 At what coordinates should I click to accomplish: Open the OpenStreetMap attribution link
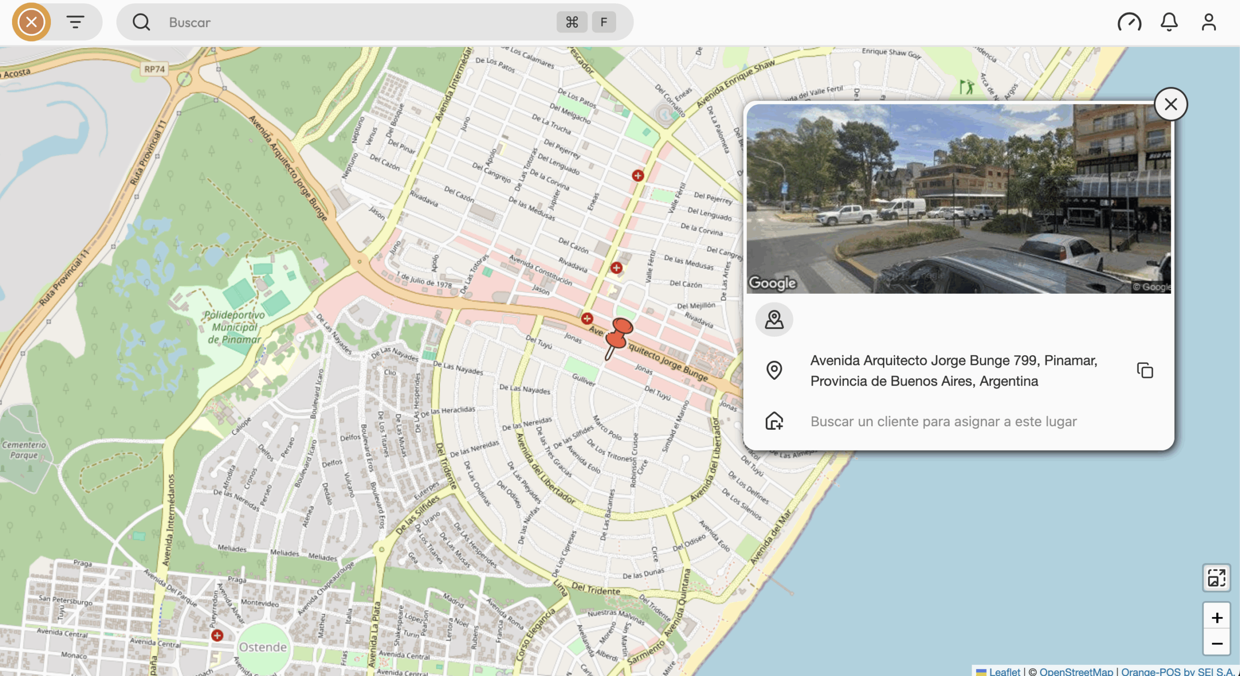tap(1076, 671)
